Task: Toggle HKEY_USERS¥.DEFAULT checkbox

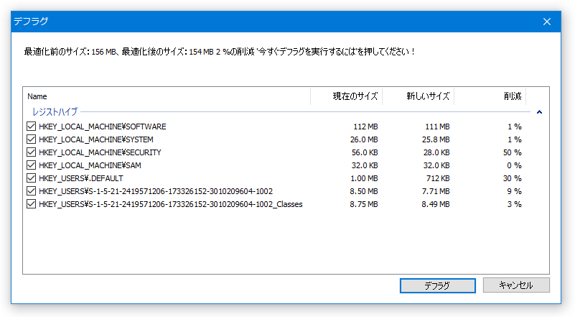Action: (x=31, y=178)
